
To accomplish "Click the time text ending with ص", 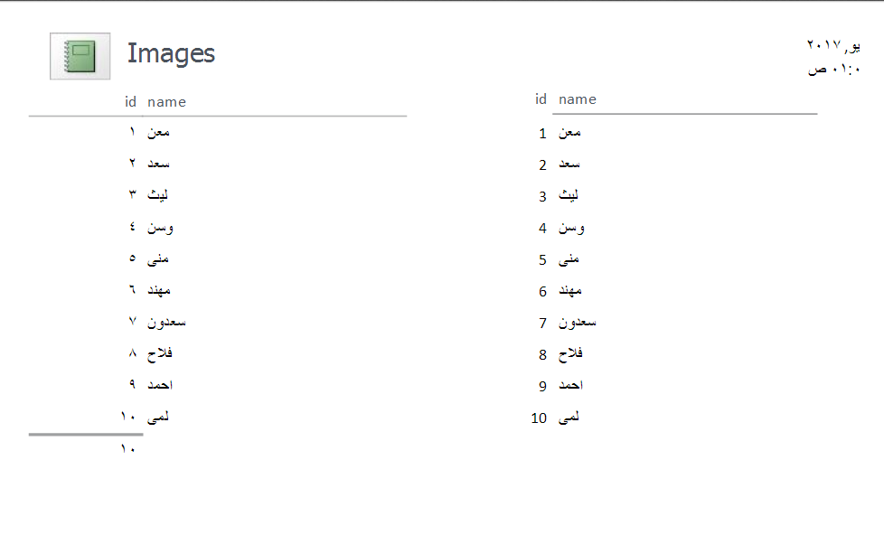I will (x=833, y=70).
